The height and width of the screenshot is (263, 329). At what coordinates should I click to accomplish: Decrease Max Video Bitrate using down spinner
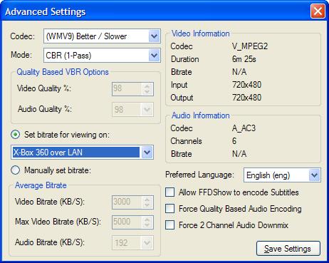147,225
